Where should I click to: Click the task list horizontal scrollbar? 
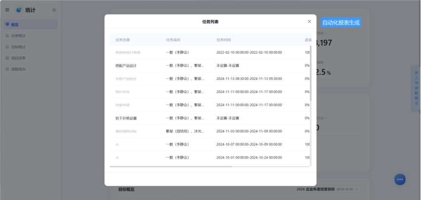(171, 166)
